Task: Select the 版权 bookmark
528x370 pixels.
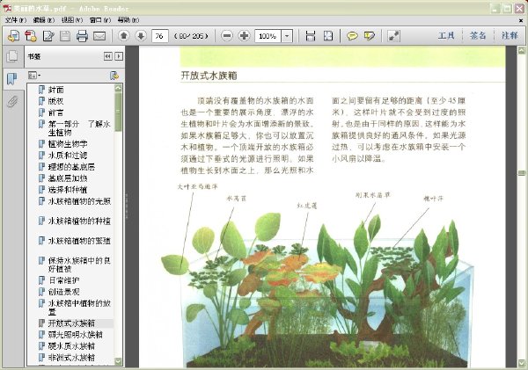Action: (x=55, y=101)
